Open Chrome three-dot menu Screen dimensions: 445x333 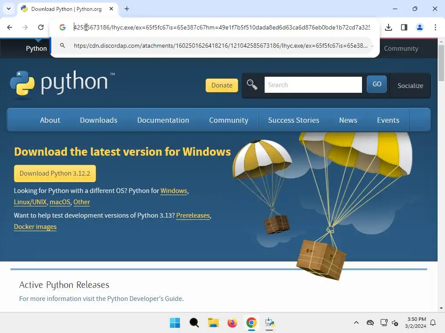[435, 27]
